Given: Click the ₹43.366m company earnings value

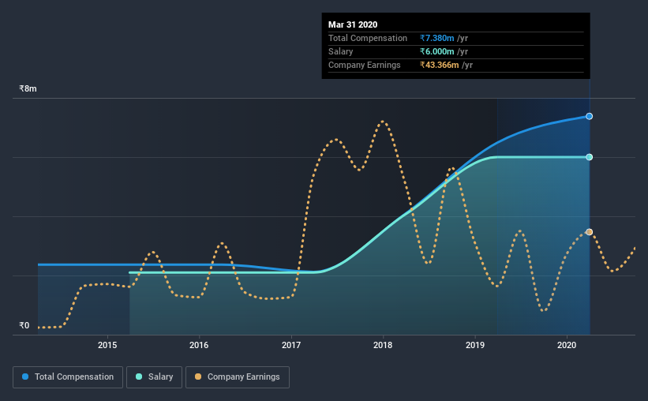Looking at the screenshot, I should tap(440, 65).
